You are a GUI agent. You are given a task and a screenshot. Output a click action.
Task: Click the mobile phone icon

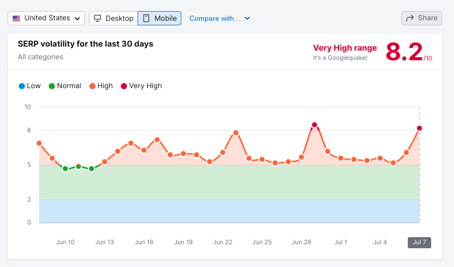(x=146, y=18)
